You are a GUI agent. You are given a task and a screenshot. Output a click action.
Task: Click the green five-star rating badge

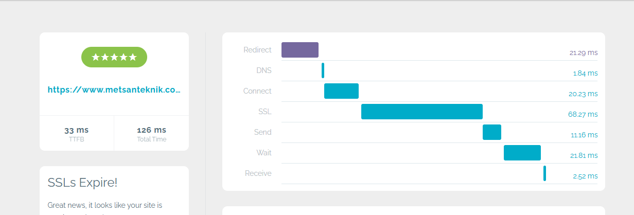(x=114, y=57)
